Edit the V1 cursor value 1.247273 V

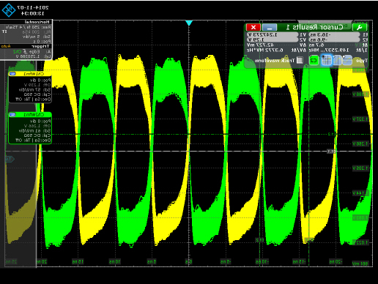273,34
